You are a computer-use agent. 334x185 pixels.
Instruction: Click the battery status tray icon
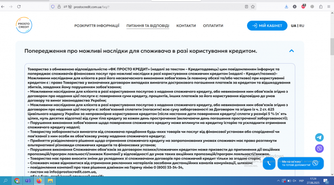[x=289, y=181]
